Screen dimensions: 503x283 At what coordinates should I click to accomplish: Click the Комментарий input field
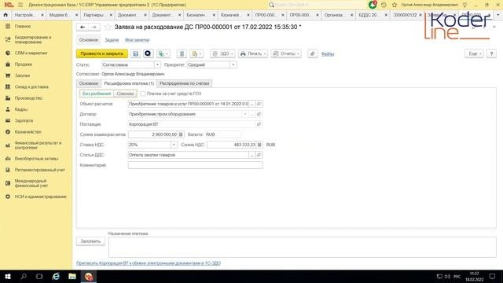pos(196,165)
